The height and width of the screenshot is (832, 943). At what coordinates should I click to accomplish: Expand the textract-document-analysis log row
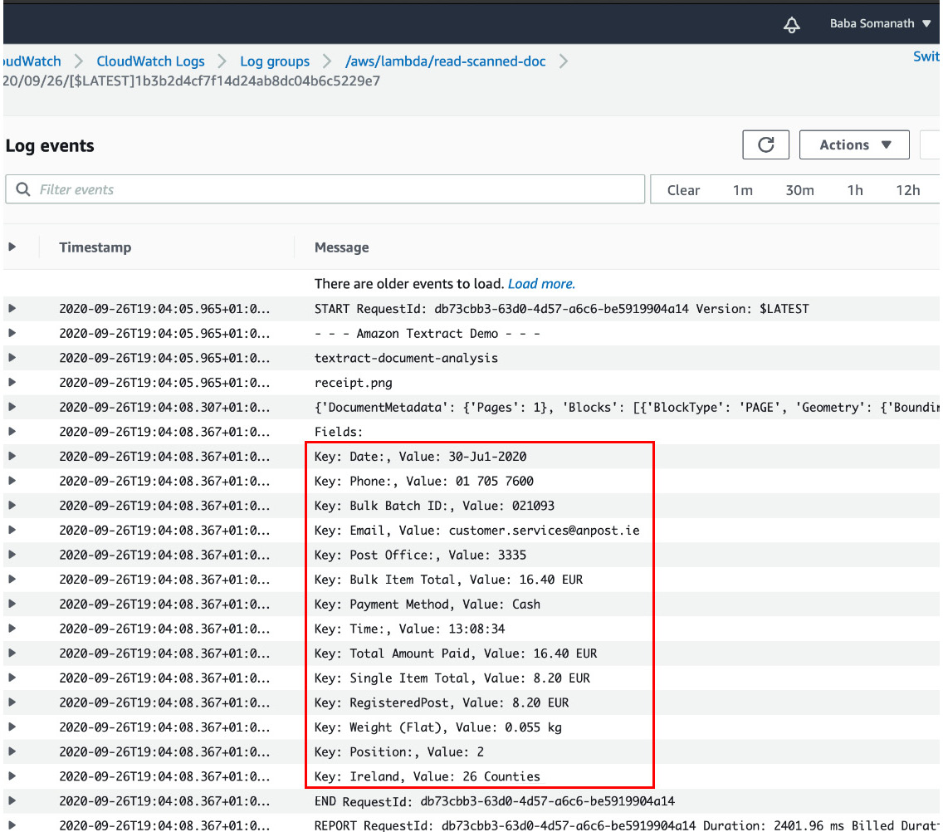(x=12, y=358)
